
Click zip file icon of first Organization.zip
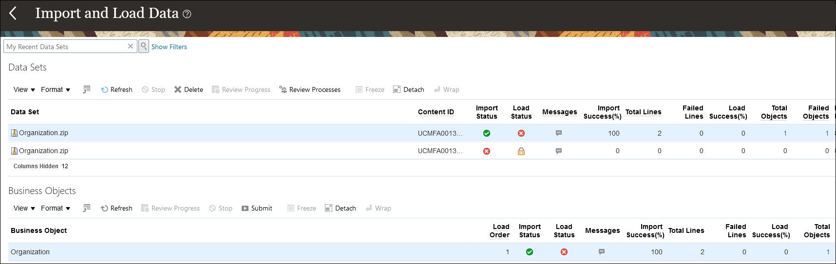(x=14, y=133)
